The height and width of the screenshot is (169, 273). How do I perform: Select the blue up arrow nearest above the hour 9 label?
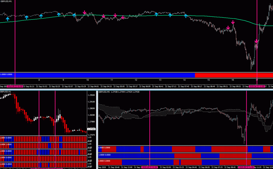click(59, 14)
